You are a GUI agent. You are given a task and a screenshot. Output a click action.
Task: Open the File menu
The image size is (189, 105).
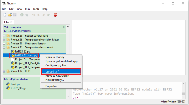click(4, 9)
